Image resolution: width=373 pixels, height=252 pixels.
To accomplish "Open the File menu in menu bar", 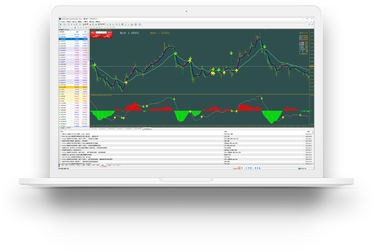I will [x=62, y=22].
